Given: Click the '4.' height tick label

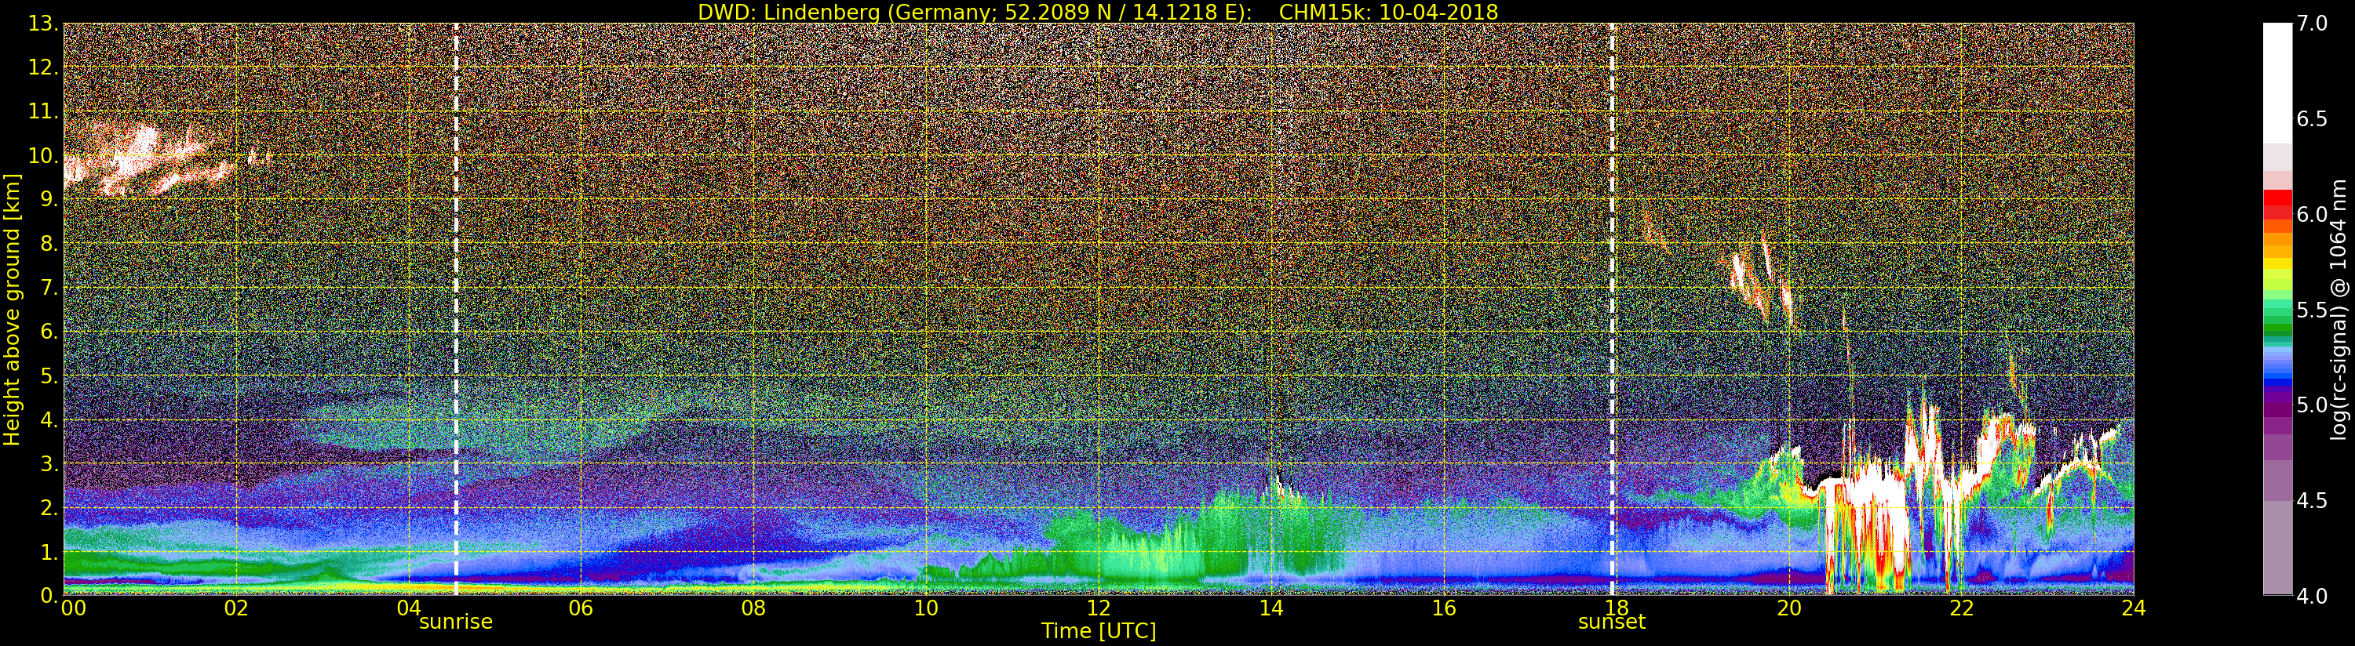Looking at the screenshot, I should coord(49,419).
